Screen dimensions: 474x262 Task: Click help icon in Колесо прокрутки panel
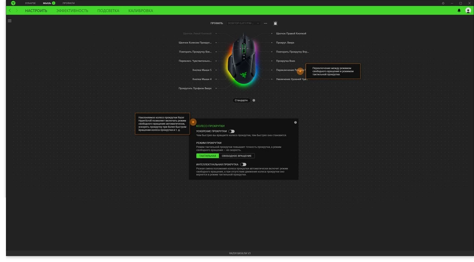click(x=295, y=123)
